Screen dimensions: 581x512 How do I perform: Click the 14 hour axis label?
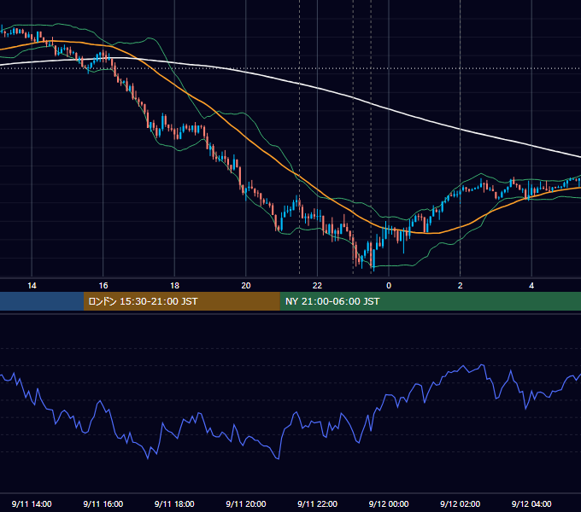32,286
